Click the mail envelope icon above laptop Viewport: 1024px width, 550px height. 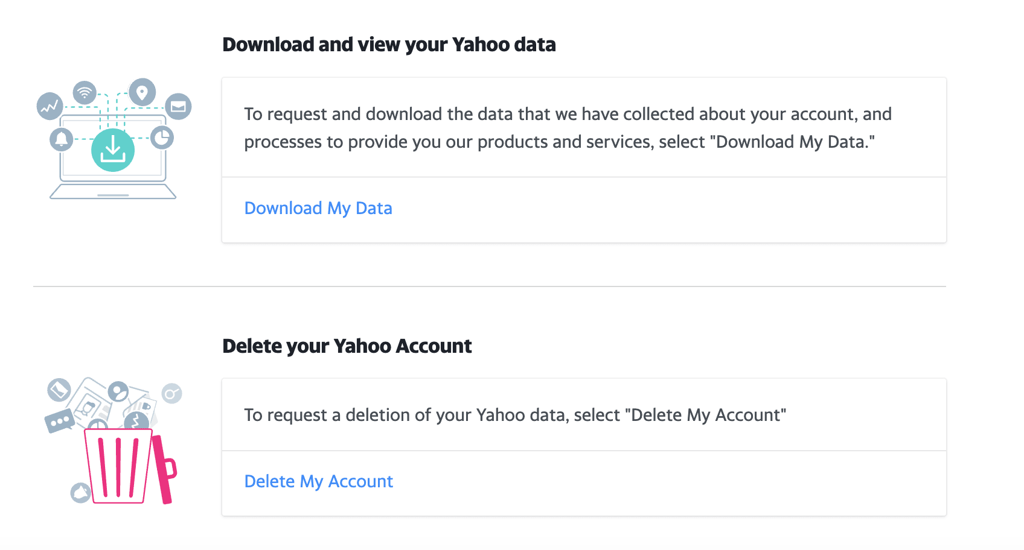tap(178, 107)
